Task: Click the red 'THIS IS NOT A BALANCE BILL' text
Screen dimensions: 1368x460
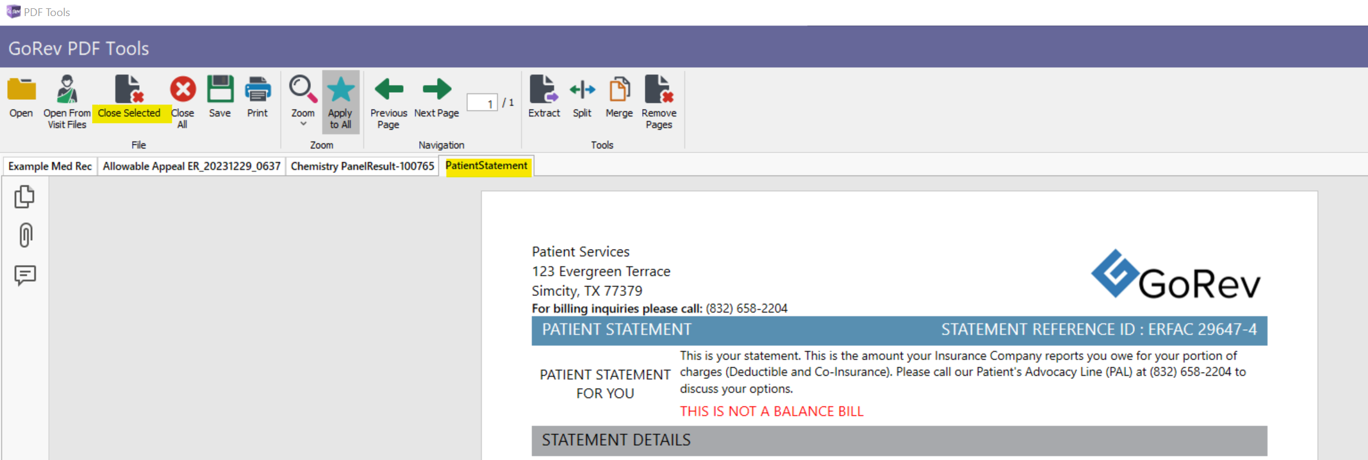Action: pyautogui.click(x=772, y=411)
